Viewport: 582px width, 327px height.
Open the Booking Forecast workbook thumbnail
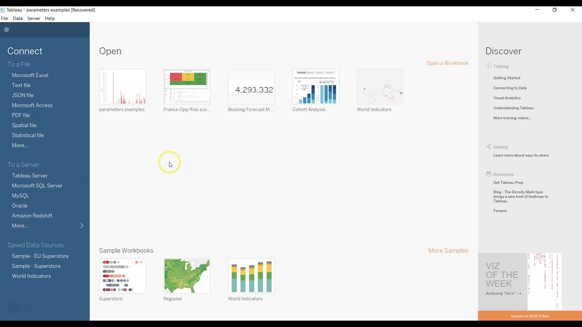pos(251,87)
